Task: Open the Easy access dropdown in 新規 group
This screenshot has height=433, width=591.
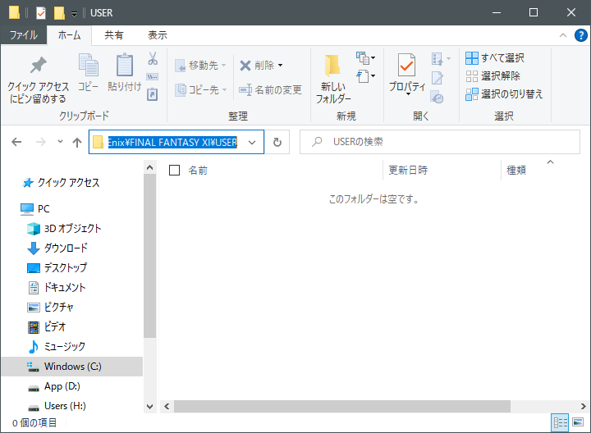Action: (365, 76)
